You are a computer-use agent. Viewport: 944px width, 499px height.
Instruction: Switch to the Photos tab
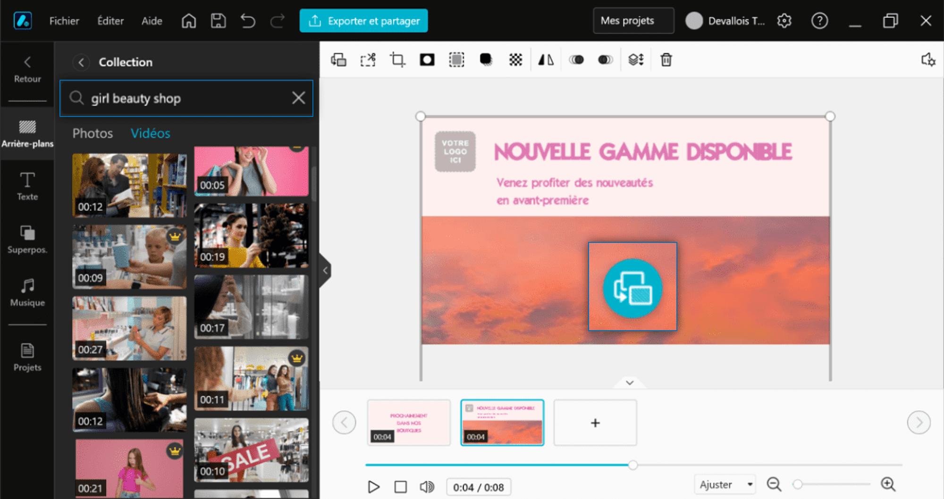click(x=93, y=133)
